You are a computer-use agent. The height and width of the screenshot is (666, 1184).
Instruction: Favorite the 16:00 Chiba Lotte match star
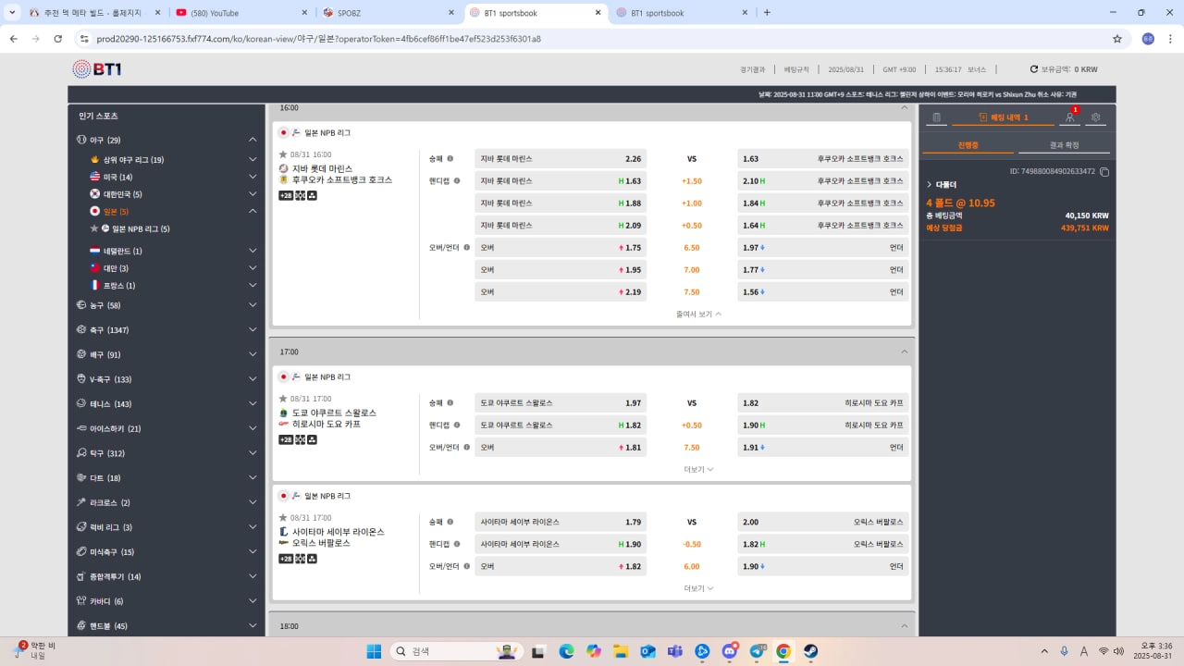coord(283,154)
